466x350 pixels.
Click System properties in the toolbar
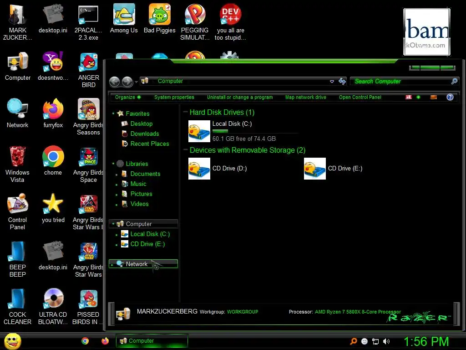pyautogui.click(x=174, y=98)
